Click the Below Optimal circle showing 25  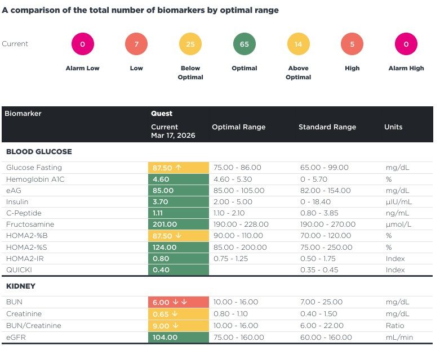pos(190,44)
